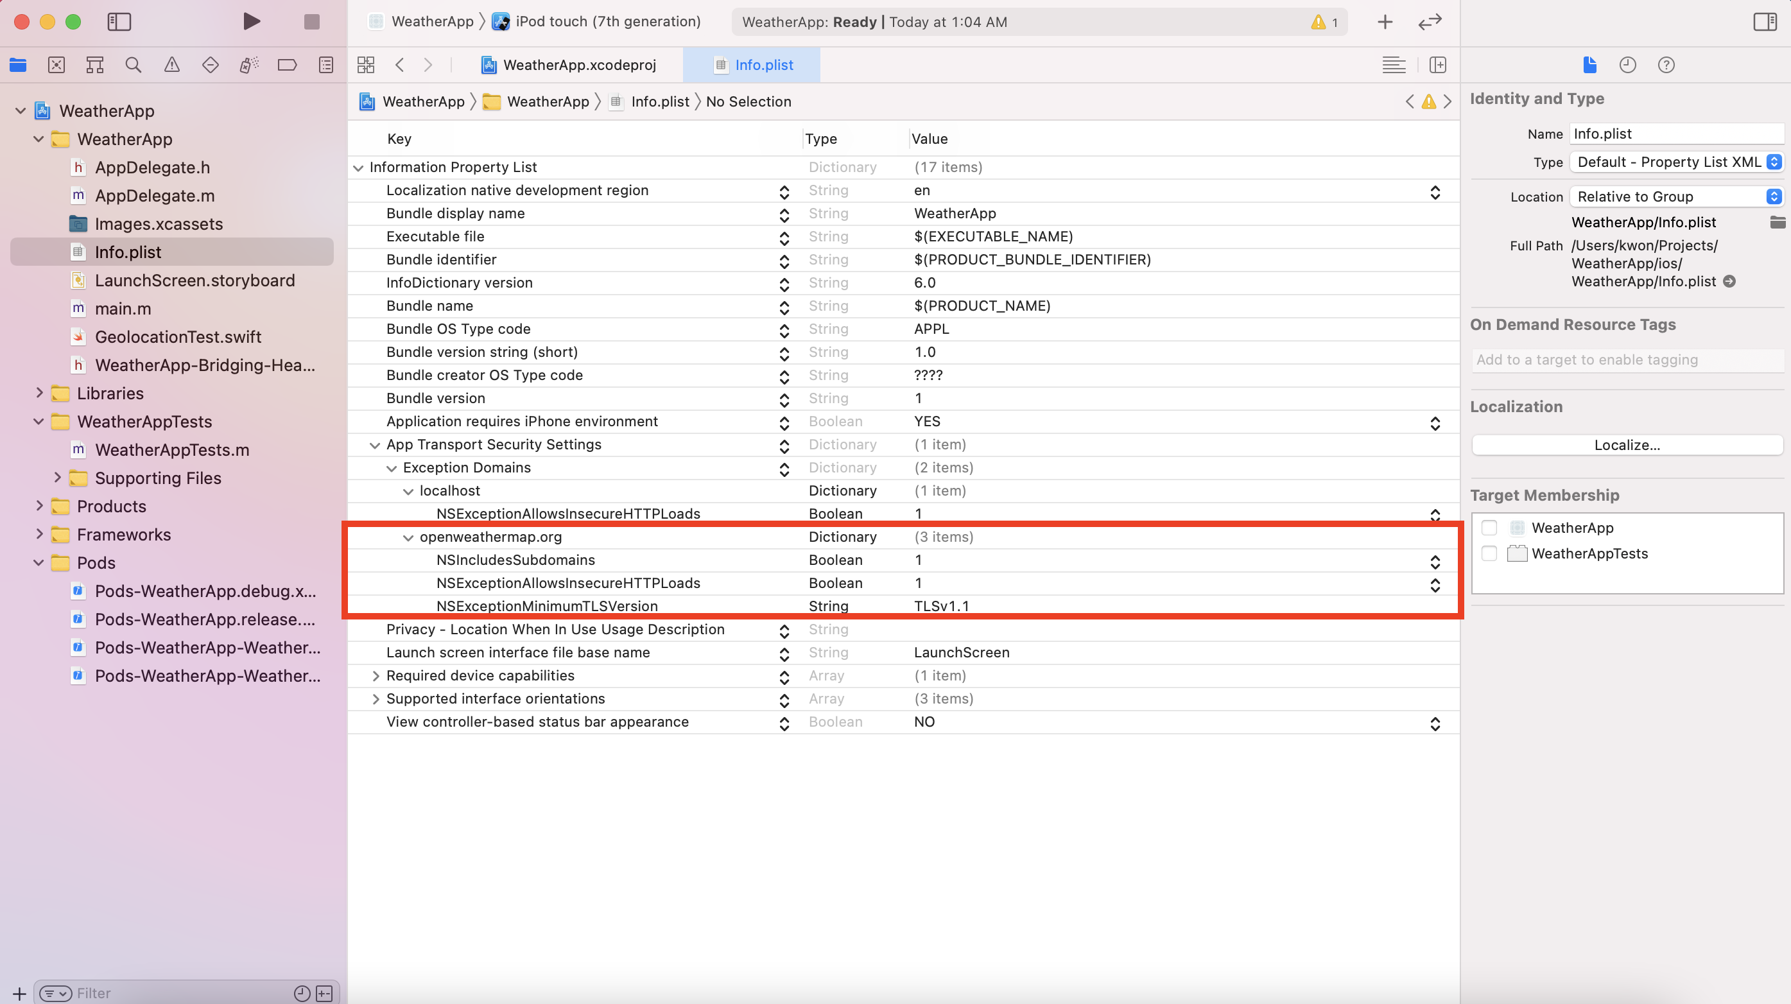Select GeolocationTest.swift in the navigator

point(177,337)
